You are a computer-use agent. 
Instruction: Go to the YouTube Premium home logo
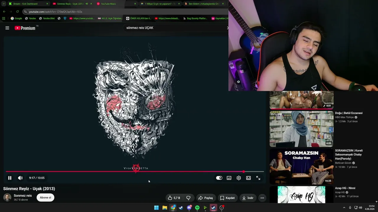pyautogui.click(x=25, y=28)
